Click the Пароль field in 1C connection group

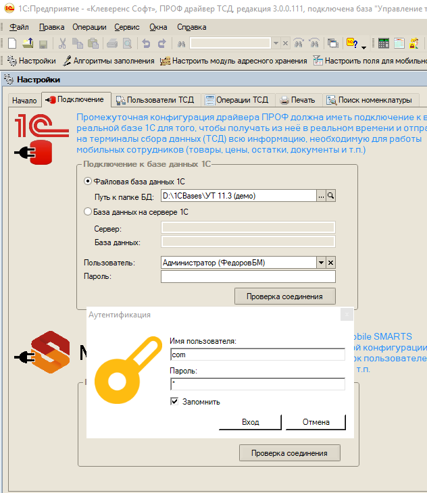click(x=248, y=276)
